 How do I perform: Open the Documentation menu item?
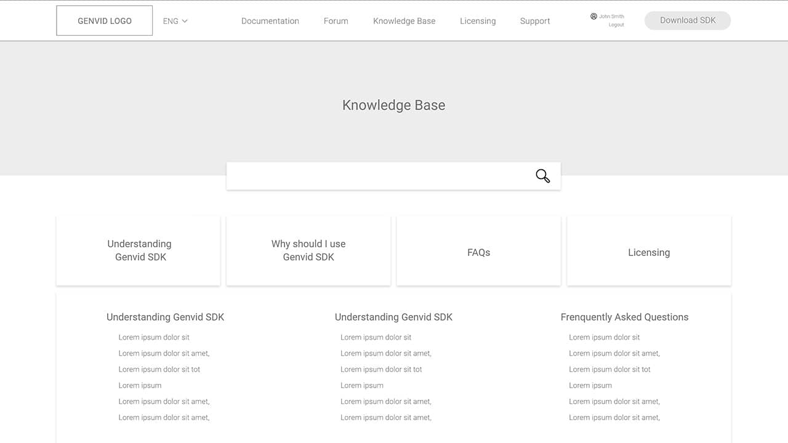tap(270, 21)
